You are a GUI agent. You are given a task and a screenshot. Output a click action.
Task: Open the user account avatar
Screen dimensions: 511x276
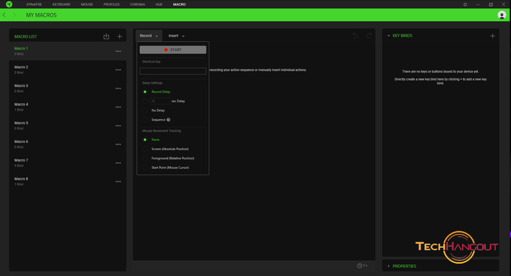(x=502, y=15)
